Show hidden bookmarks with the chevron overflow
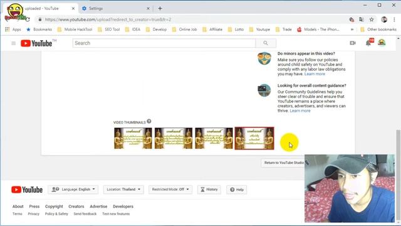Screen dimensions: 401x226 pyautogui.click(x=352, y=30)
